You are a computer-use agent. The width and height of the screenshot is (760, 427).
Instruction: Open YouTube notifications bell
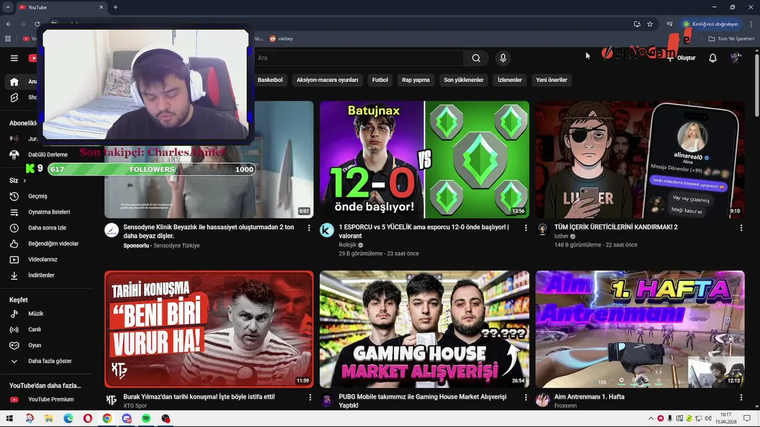tap(712, 58)
